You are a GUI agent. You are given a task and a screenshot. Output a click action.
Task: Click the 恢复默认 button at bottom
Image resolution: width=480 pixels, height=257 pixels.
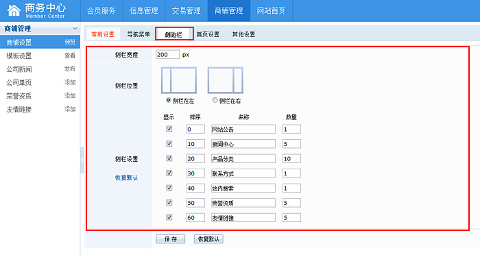click(208, 239)
